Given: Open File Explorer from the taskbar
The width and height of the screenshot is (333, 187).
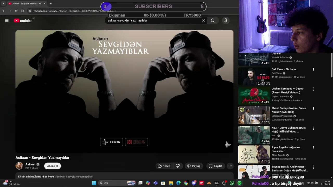Looking at the screenshot, I should 171,183.
